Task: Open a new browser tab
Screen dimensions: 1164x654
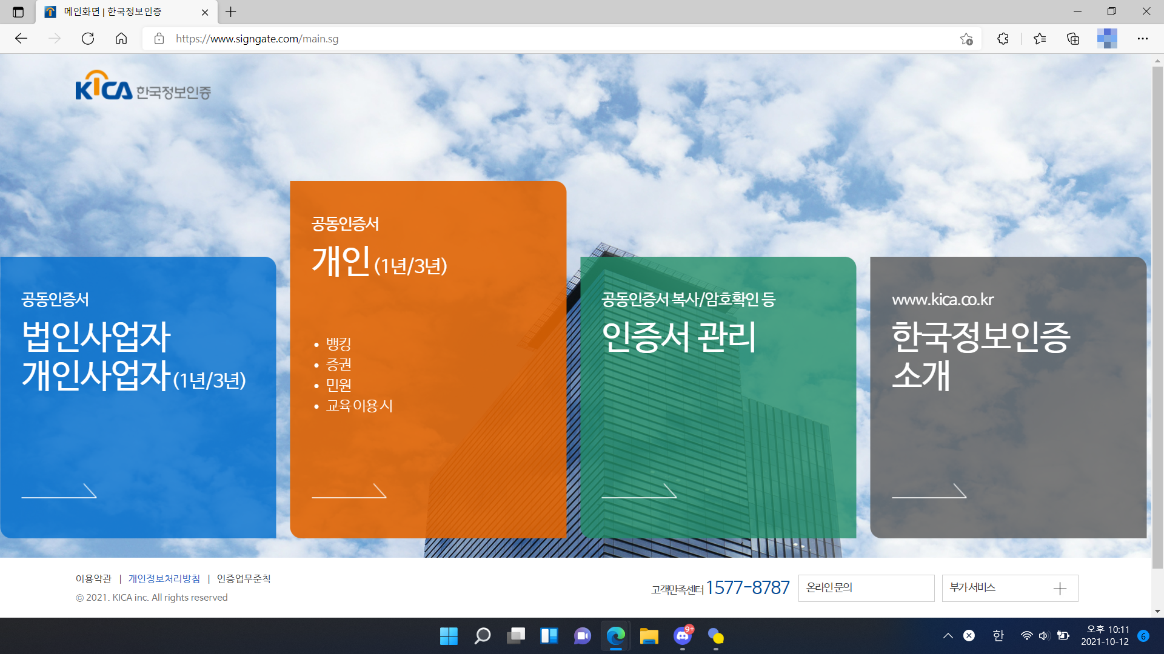Action: tap(231, 12)
